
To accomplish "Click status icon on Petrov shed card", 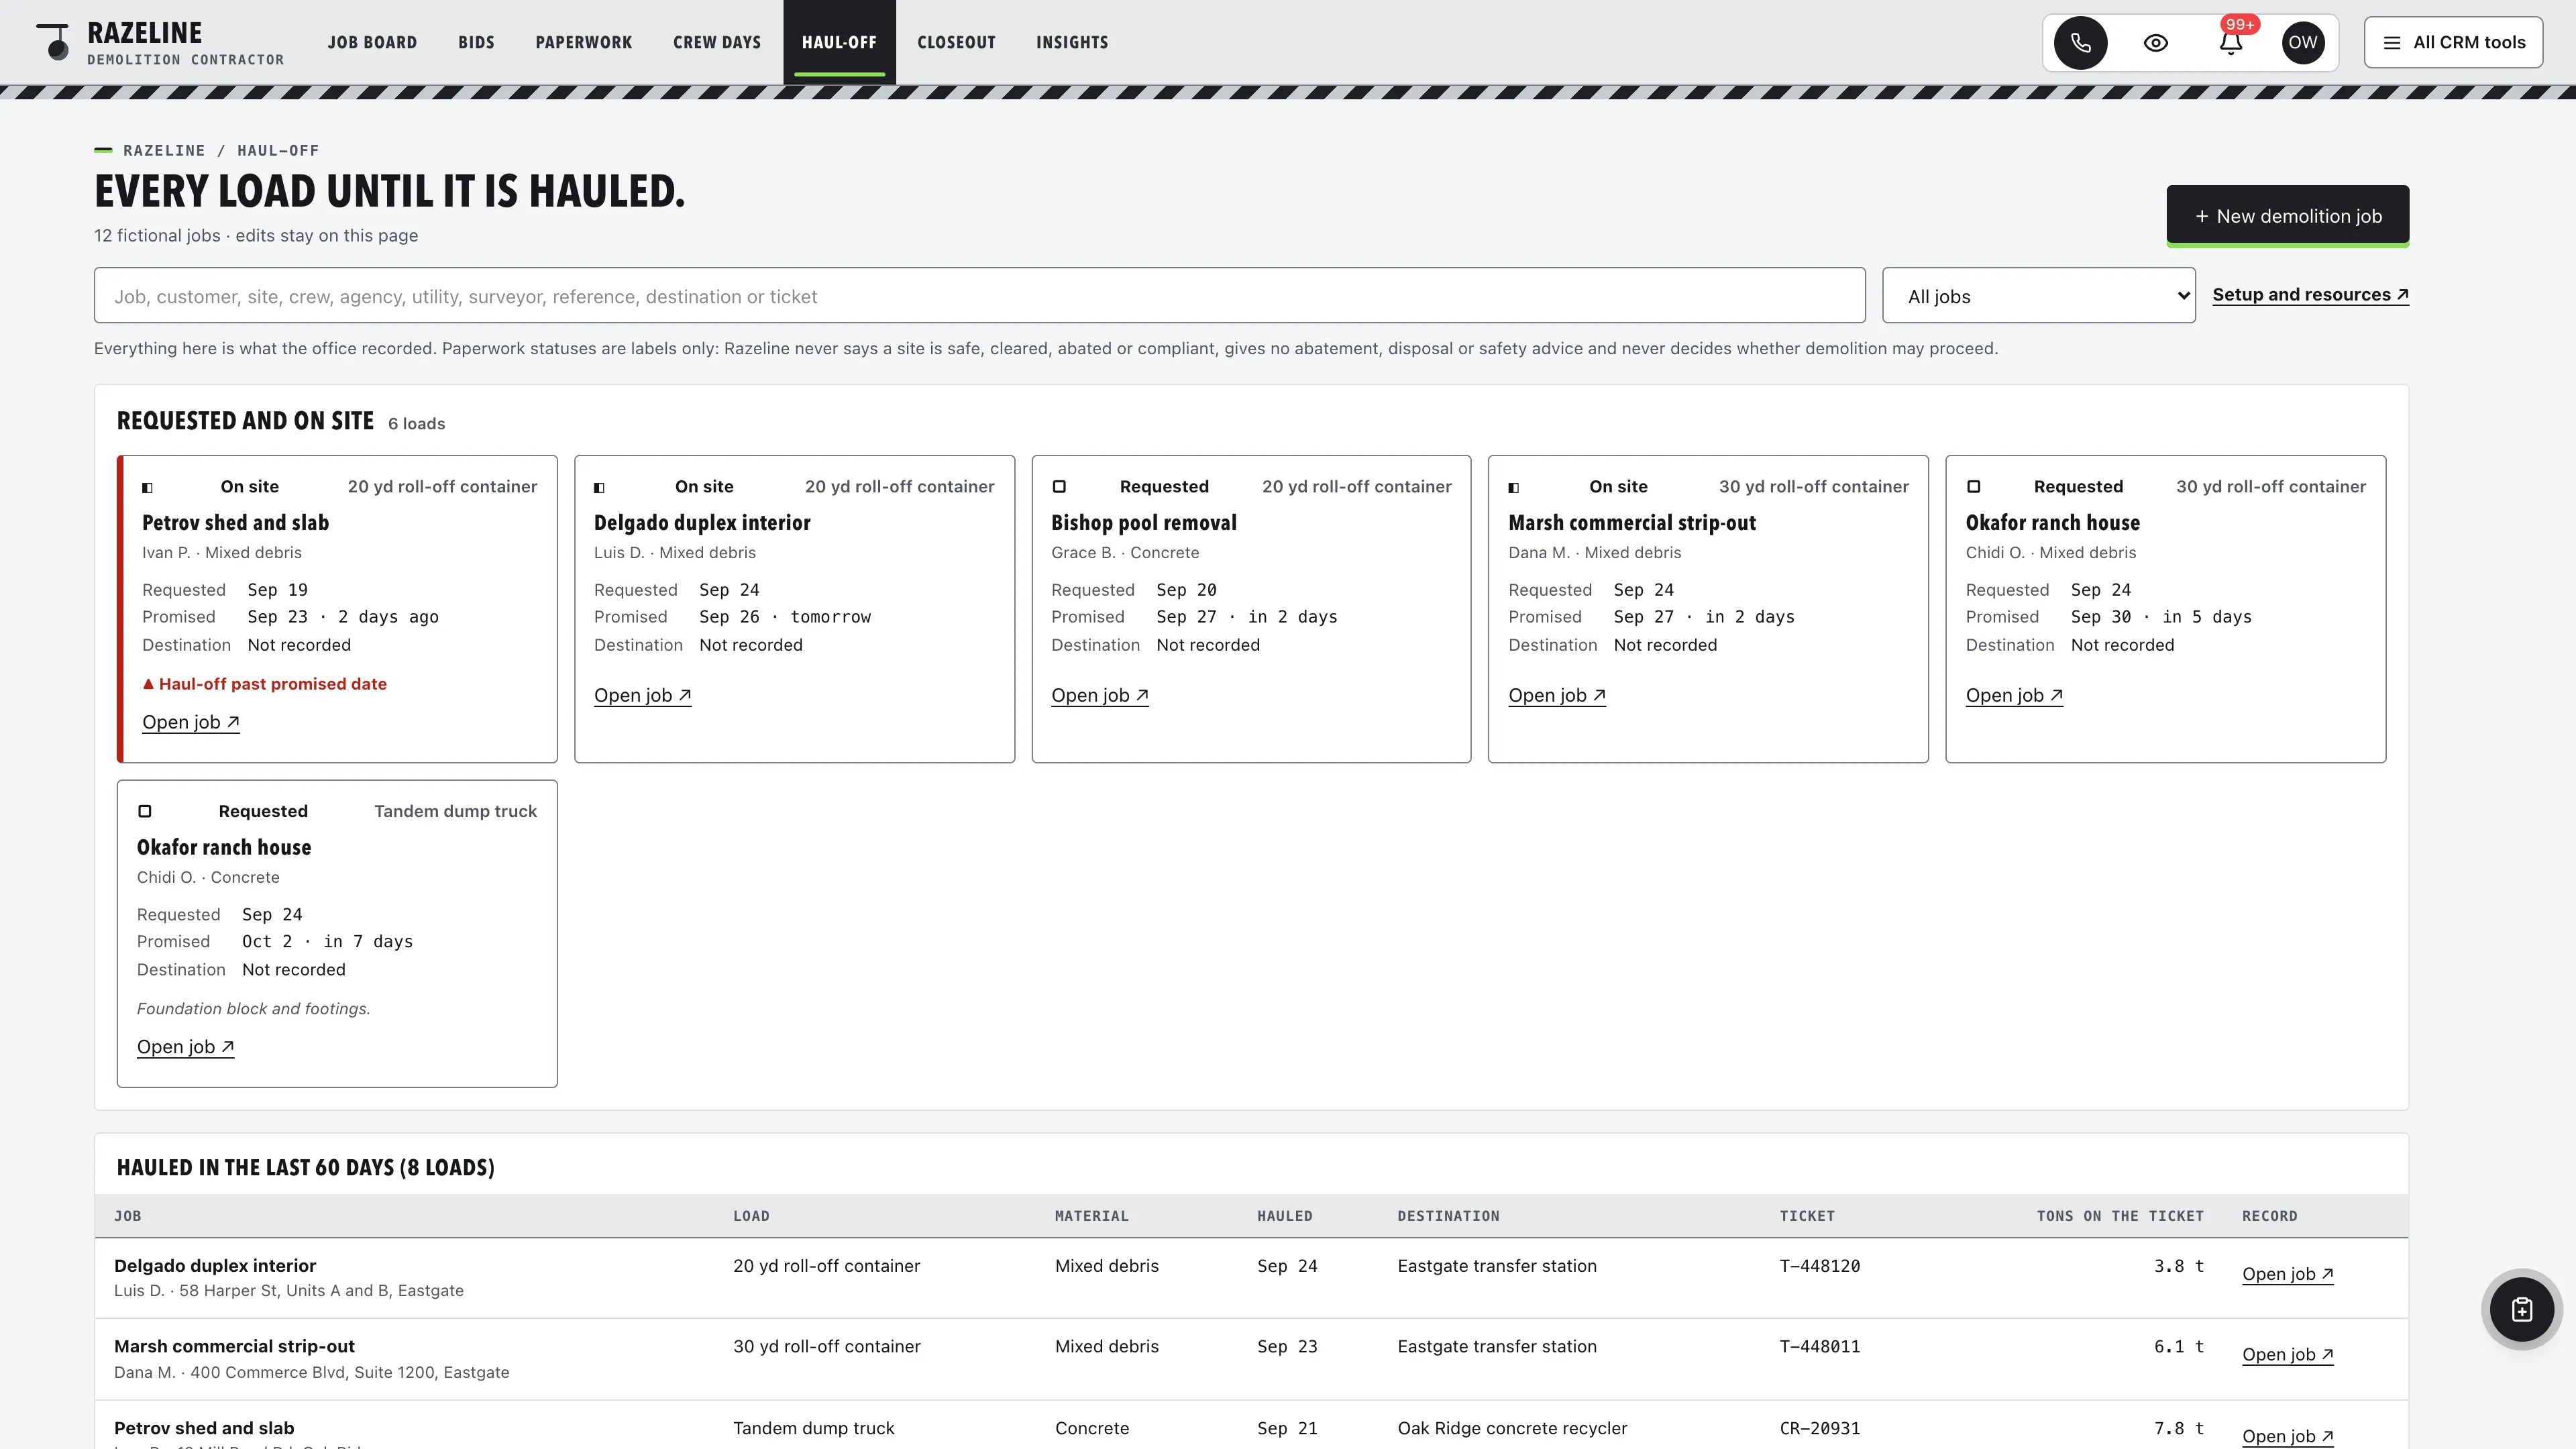I will click(148, 488).
